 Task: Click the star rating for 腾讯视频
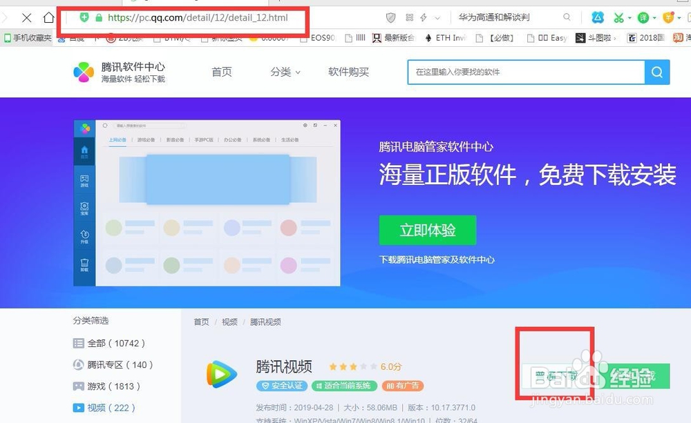(x=352, y=366)
